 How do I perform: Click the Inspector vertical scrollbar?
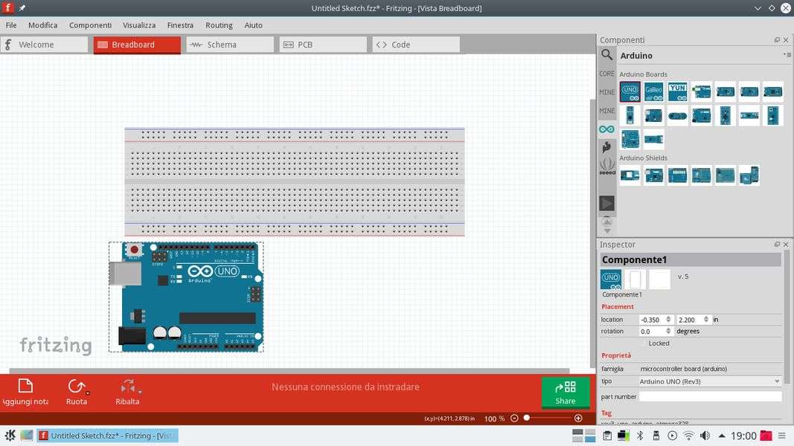tap(787, 317)
